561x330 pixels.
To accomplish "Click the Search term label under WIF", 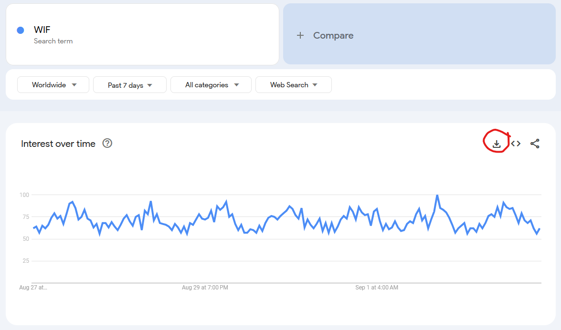I will click(x=53, y=41).
